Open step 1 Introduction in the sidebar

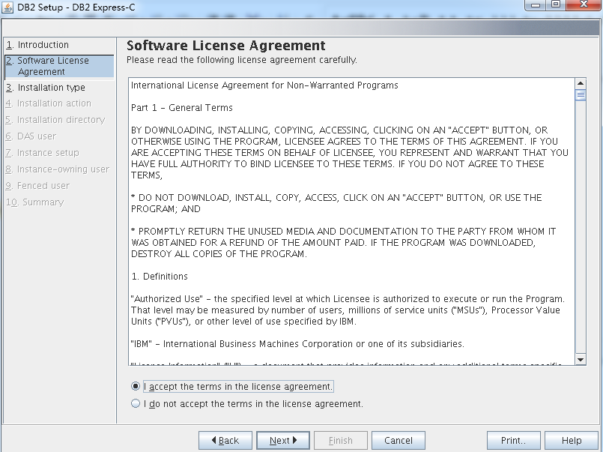[x=37, y=45]
